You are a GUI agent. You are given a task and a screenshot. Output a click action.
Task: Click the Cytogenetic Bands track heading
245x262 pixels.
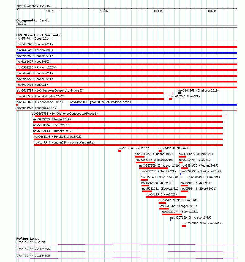point(33,20)
